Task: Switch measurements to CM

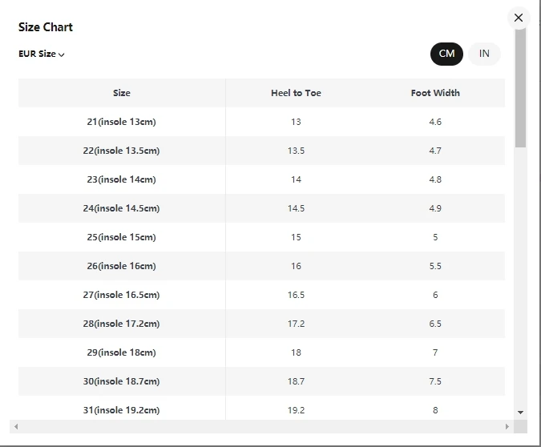Action: click(446, 54)
